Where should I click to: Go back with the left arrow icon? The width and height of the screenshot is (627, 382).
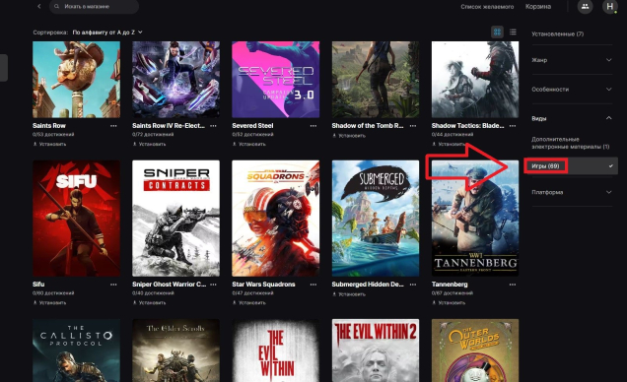pyautogui.click(x=38, y=6)
